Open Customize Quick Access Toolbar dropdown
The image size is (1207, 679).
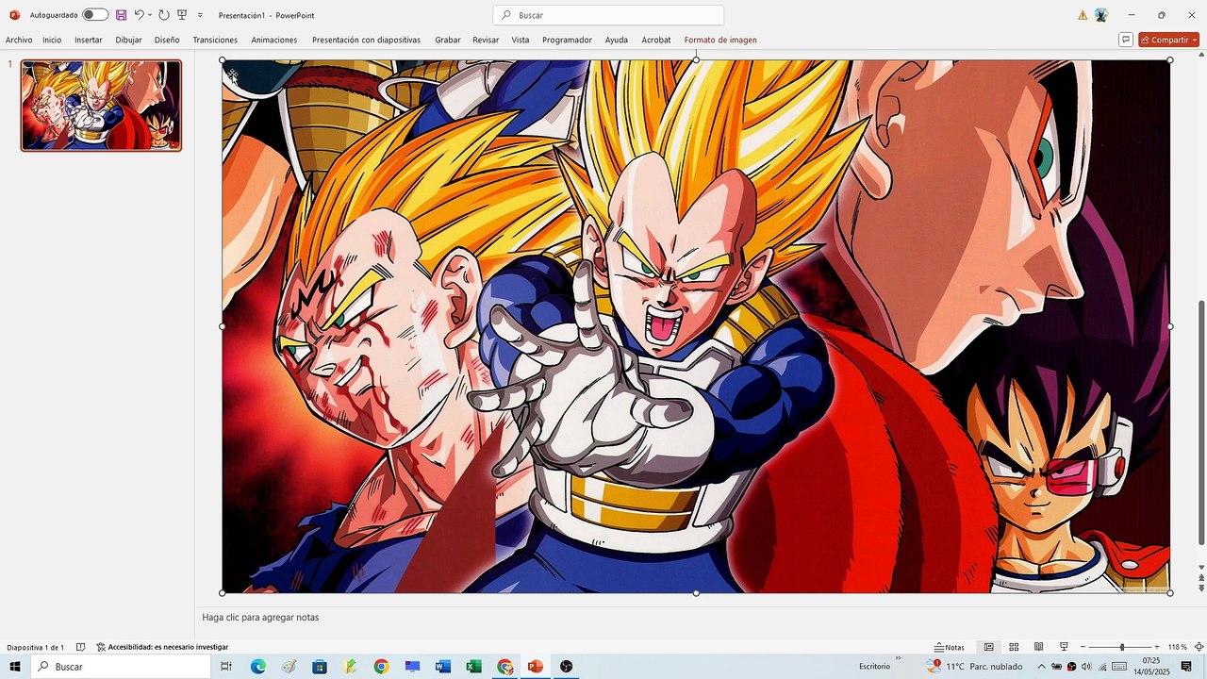(x=200, y=15)
